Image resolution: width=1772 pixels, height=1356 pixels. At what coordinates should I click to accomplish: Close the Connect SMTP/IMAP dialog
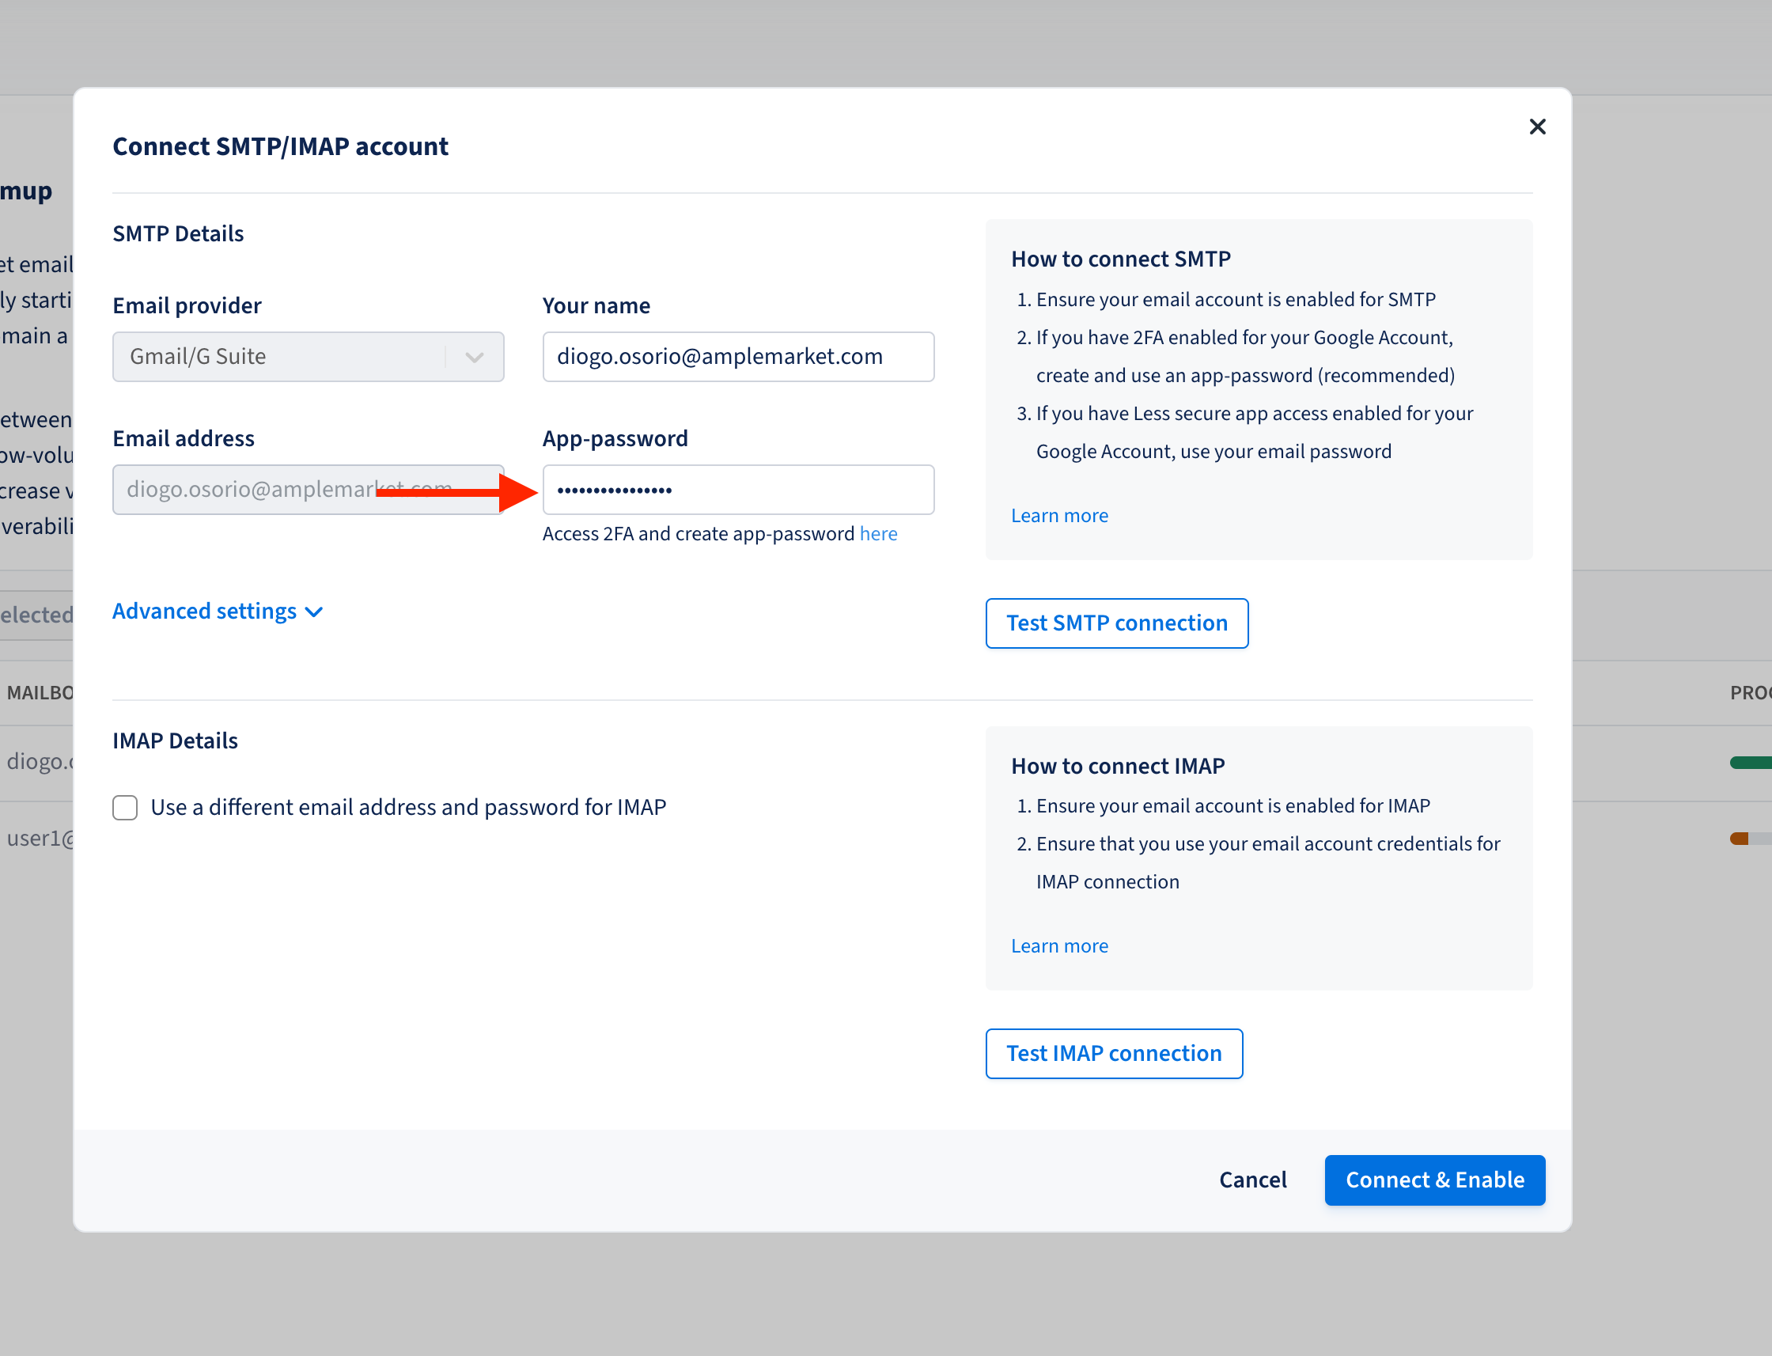click(1536, 127)
